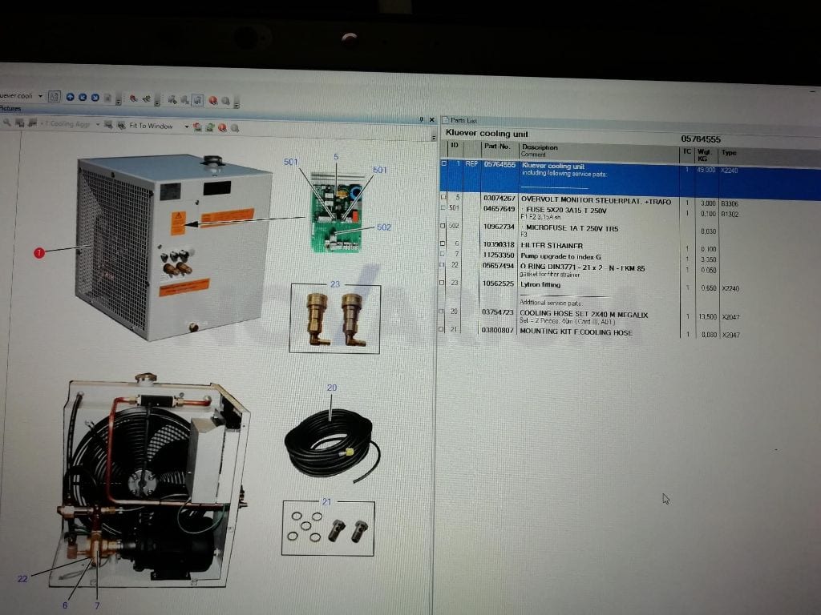
Task: Open the Cooling Aggr picture dropdown
Action: coord(98,124)
